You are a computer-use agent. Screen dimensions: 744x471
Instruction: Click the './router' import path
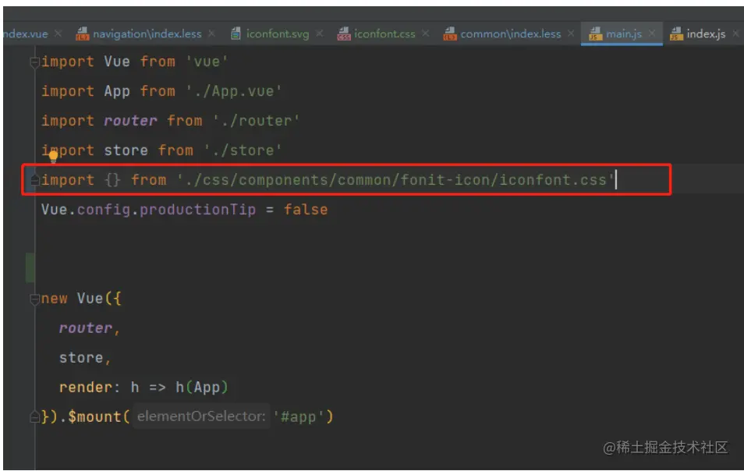coord(257,120)
